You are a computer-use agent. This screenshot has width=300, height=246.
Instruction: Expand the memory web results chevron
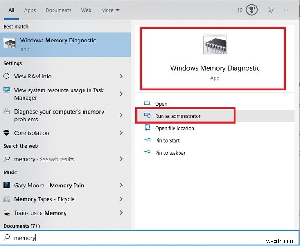click(121, 159)
